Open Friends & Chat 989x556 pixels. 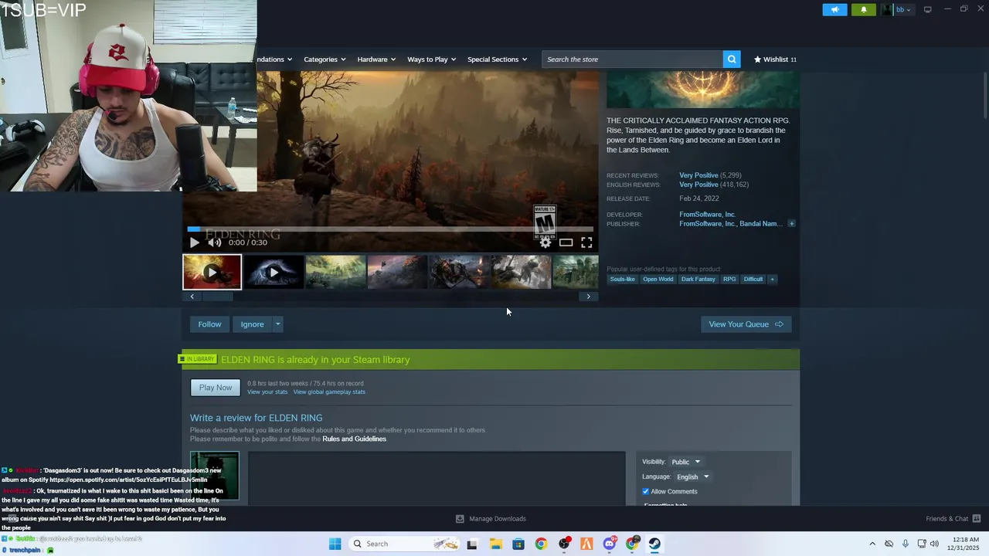[x=953, y=519]
